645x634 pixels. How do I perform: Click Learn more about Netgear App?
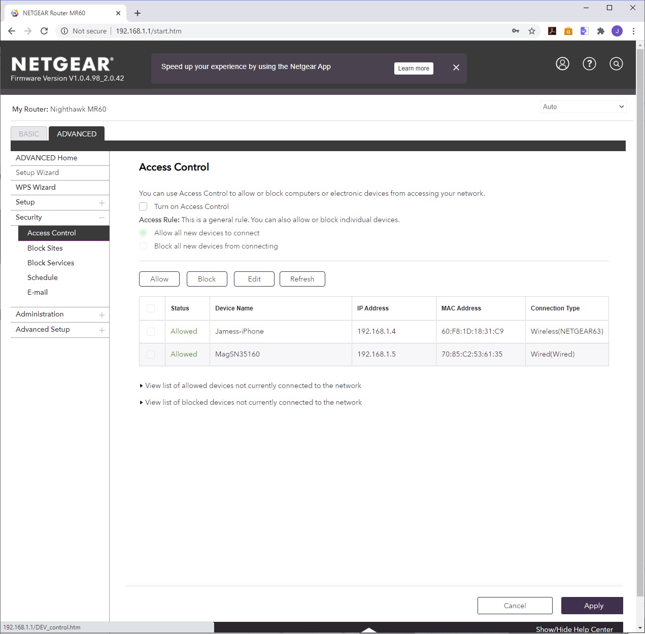pyautogui.click(x=414, y=68)
